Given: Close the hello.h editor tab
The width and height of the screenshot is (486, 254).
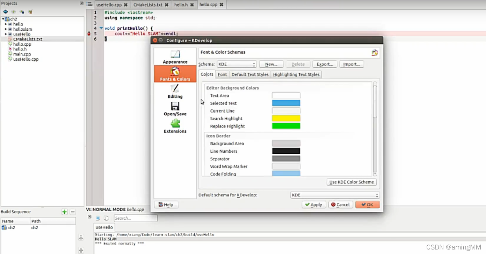Looking at the screenshot, I should click(192, 5).
